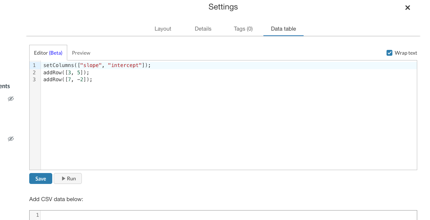Click the X close icon on Settings
Image resolution: width=430 pixels, height=220 pixels.
407,7
